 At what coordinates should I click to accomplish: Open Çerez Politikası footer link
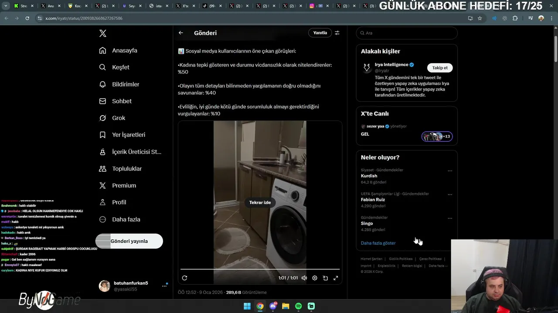point(430,259)
